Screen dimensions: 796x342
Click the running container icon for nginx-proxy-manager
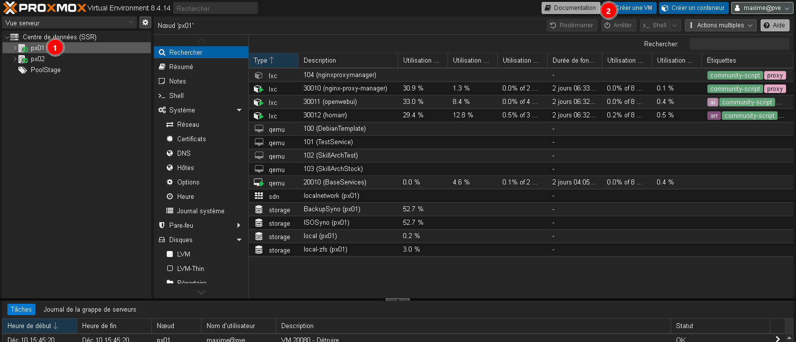[258, 89]
